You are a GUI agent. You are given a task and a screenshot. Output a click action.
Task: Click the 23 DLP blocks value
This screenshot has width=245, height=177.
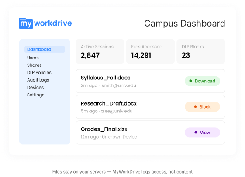coord(186,55)
